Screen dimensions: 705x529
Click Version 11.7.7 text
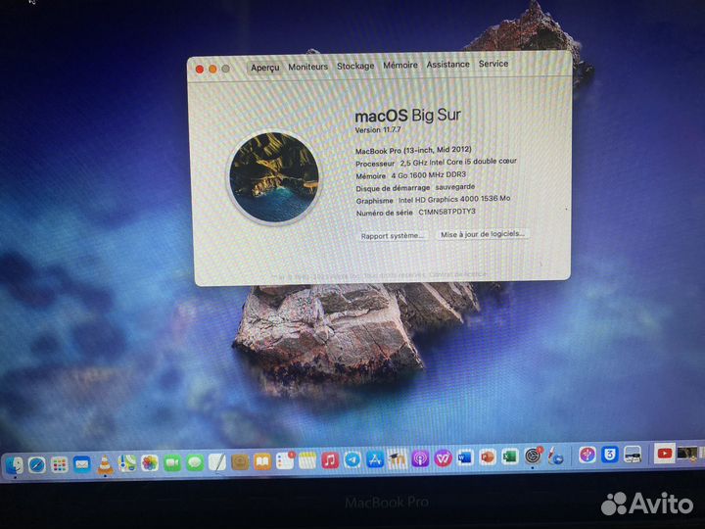click(x=378, y=129)
